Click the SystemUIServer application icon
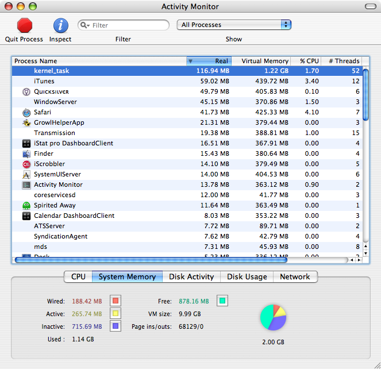This screenshot has width=381, height=369. (26, 175)
